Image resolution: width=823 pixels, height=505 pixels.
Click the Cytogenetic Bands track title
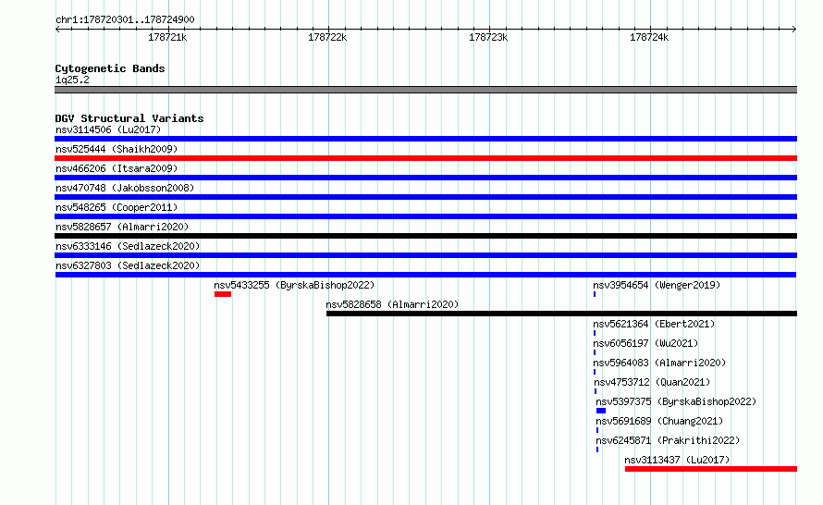[110, 68]
